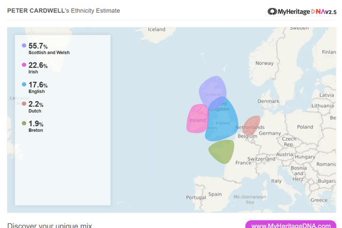The image size is (342, 228).
Task: Click the Belgium map label
Action: coord(247,136)
